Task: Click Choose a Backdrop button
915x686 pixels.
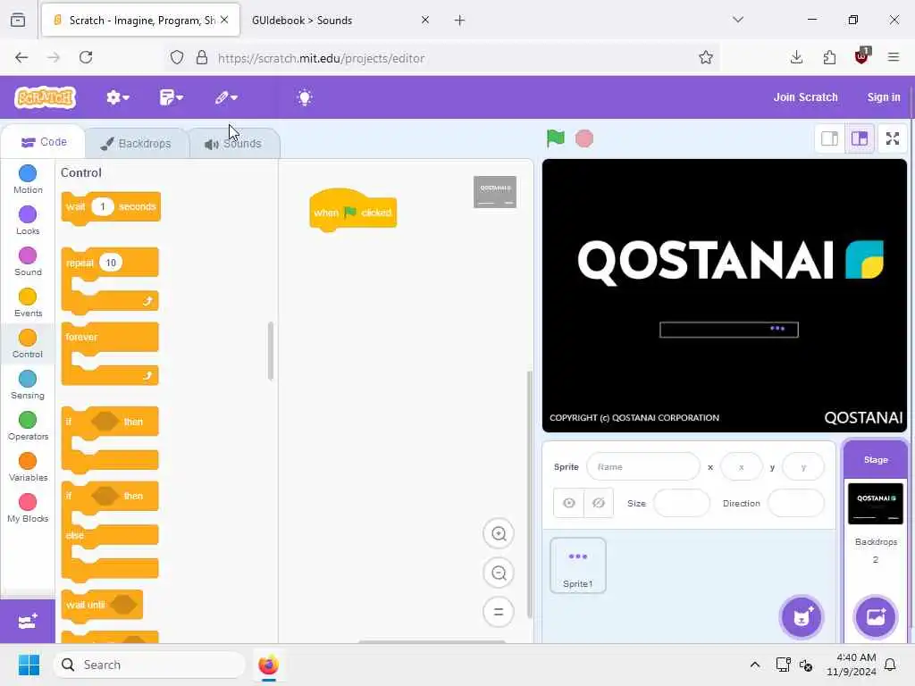Action: (876, 617)
